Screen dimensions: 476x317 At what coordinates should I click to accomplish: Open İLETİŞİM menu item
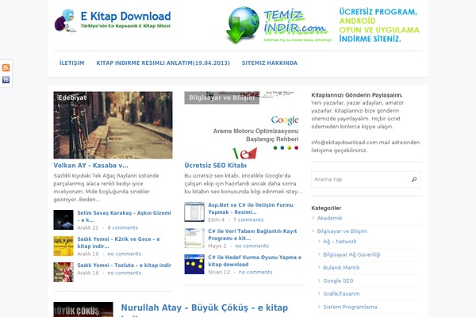point(72,63)
